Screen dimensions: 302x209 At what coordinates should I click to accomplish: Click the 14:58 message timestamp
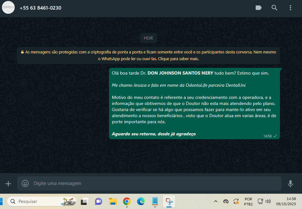point(267,136)
